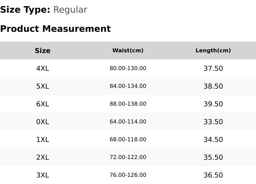
Task: Click the 34.50 length value
Action: 213,140
